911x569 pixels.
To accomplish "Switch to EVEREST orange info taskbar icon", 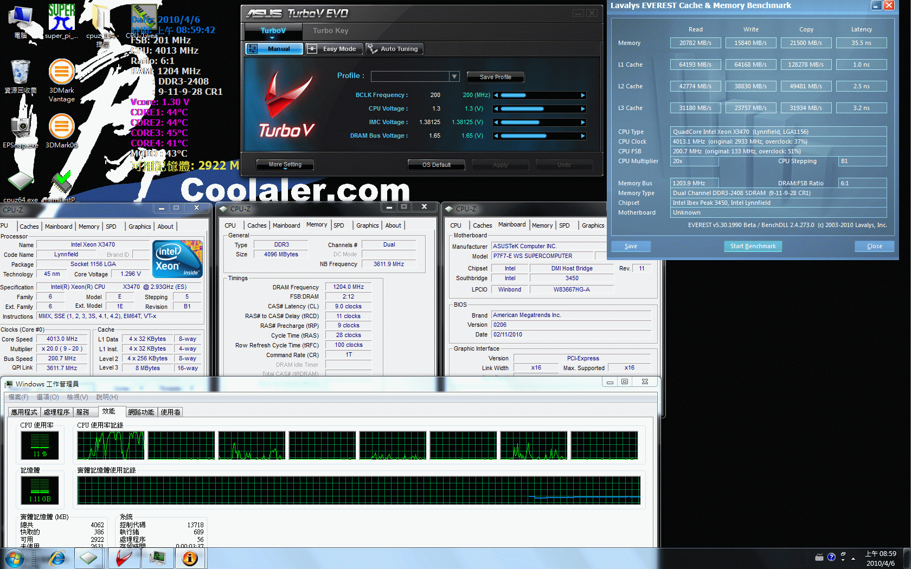I will pos(190,558).
